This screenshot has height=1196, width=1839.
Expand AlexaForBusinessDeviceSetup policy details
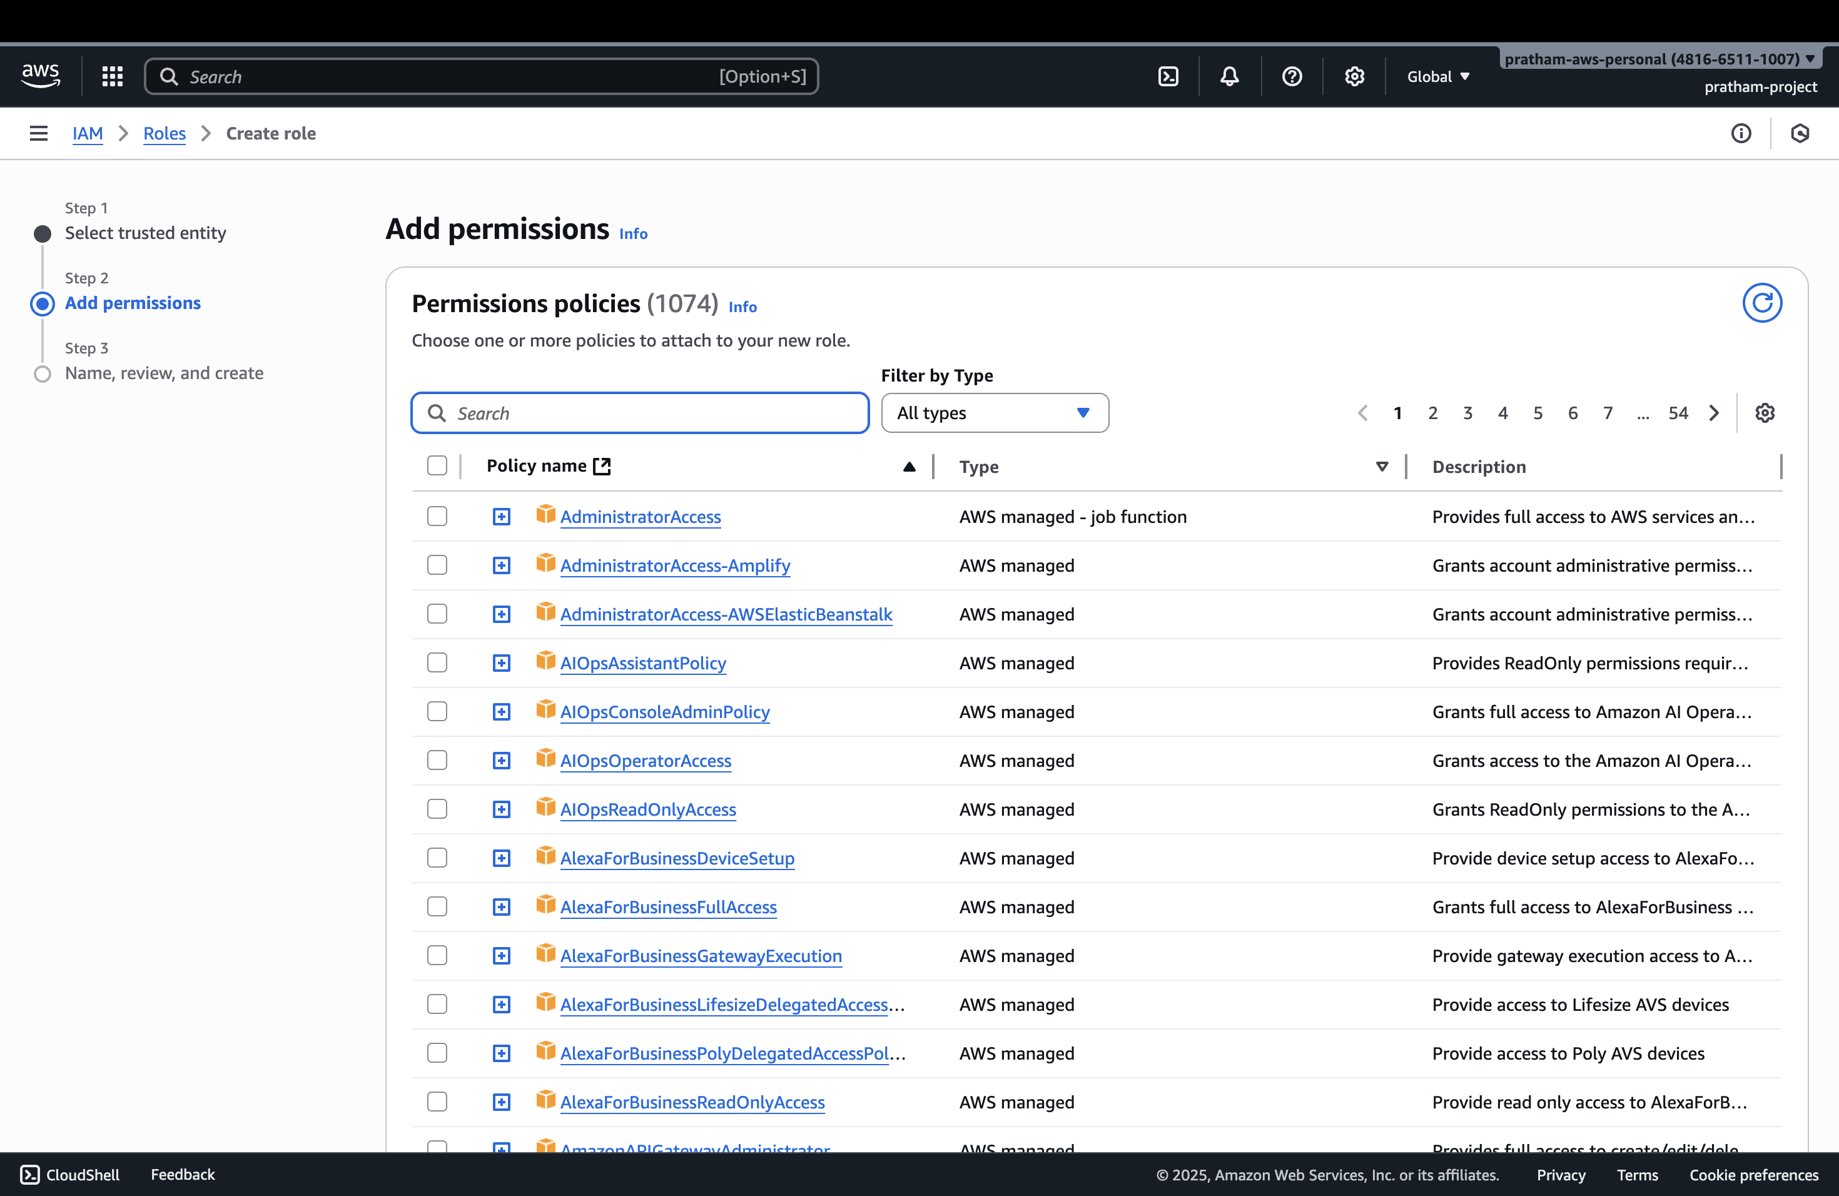pyautogui.click(x=502, y=858)
